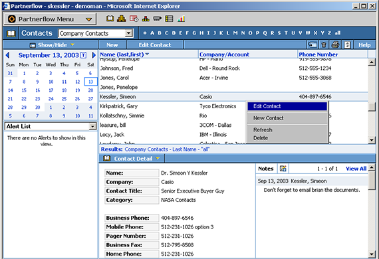
Task: Click the book icon beside Contacts heading
Action: [11, 33]
